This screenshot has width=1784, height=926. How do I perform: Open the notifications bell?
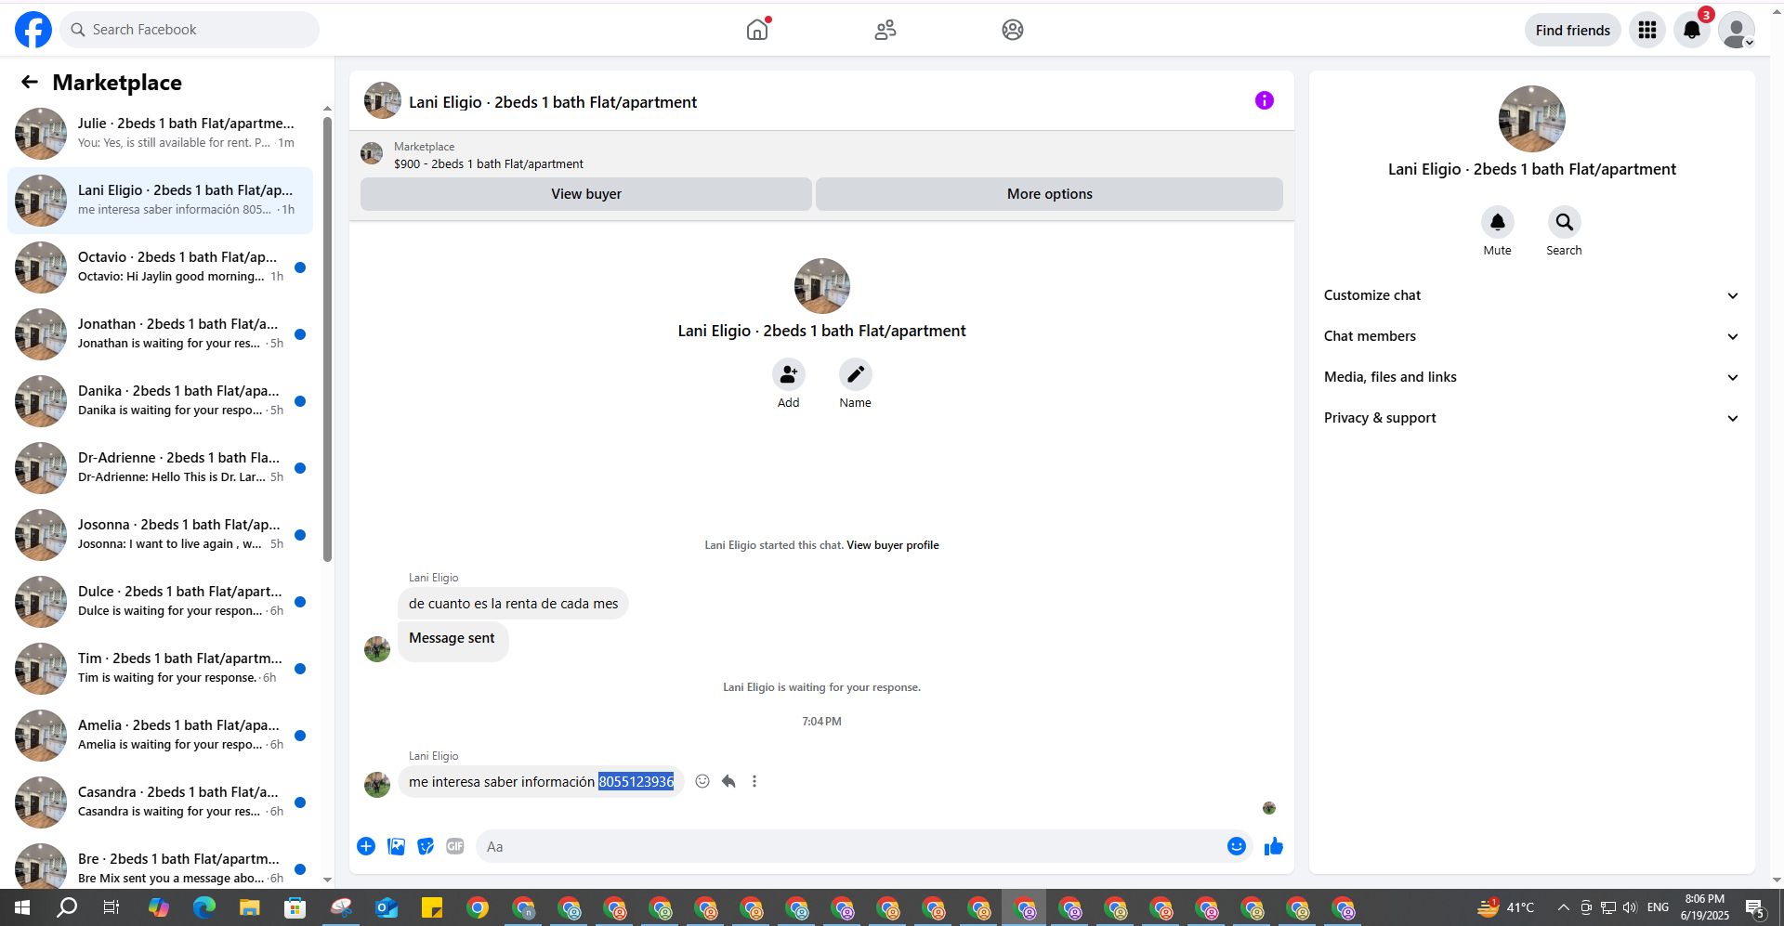[x=1692, y=30]
